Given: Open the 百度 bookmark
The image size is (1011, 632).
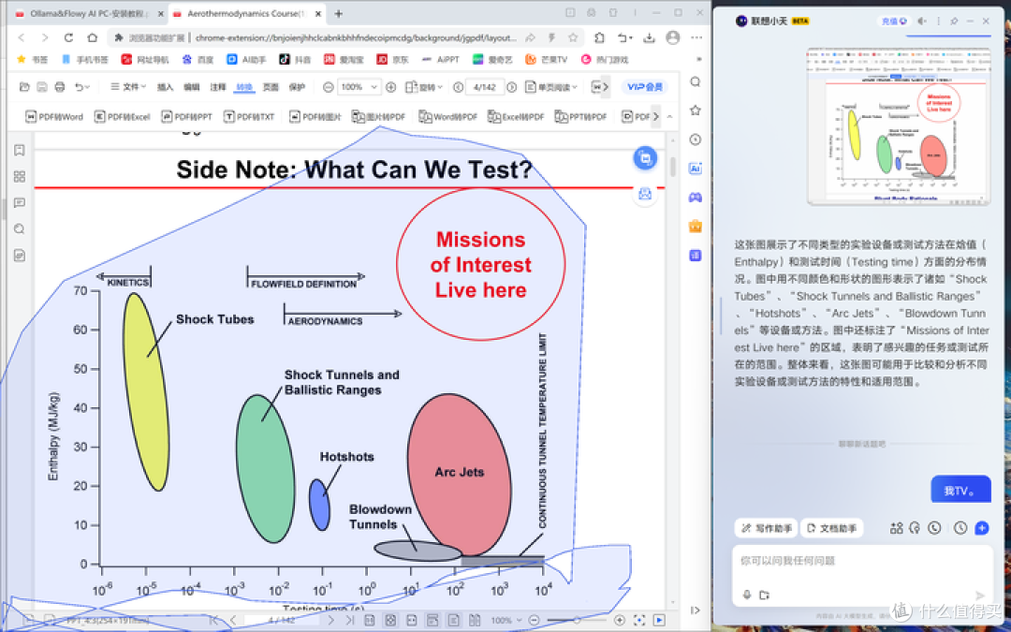Looking at the screenshot, I should point(198,59).
